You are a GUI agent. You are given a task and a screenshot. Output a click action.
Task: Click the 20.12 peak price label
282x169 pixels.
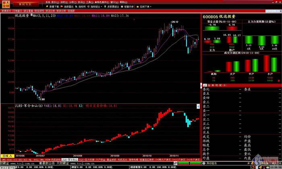(x=175, y=22)
